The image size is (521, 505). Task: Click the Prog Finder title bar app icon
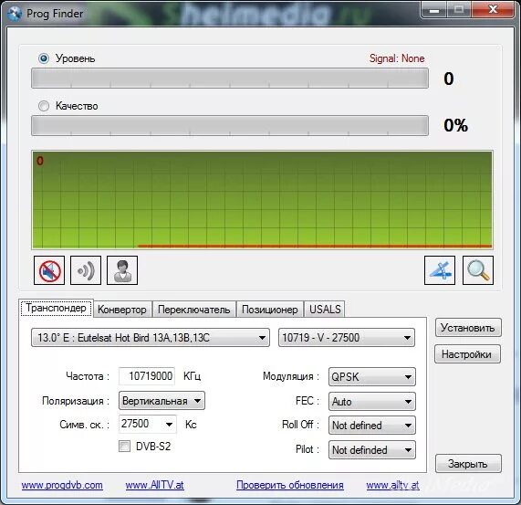click(x=15, y=14)
